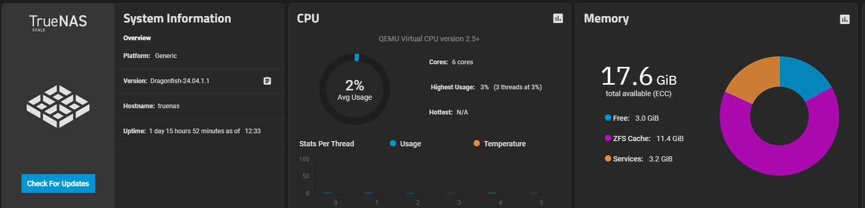Open Memory reports chart icon
This screenshot has height=208, width=865.
point(845,19)
